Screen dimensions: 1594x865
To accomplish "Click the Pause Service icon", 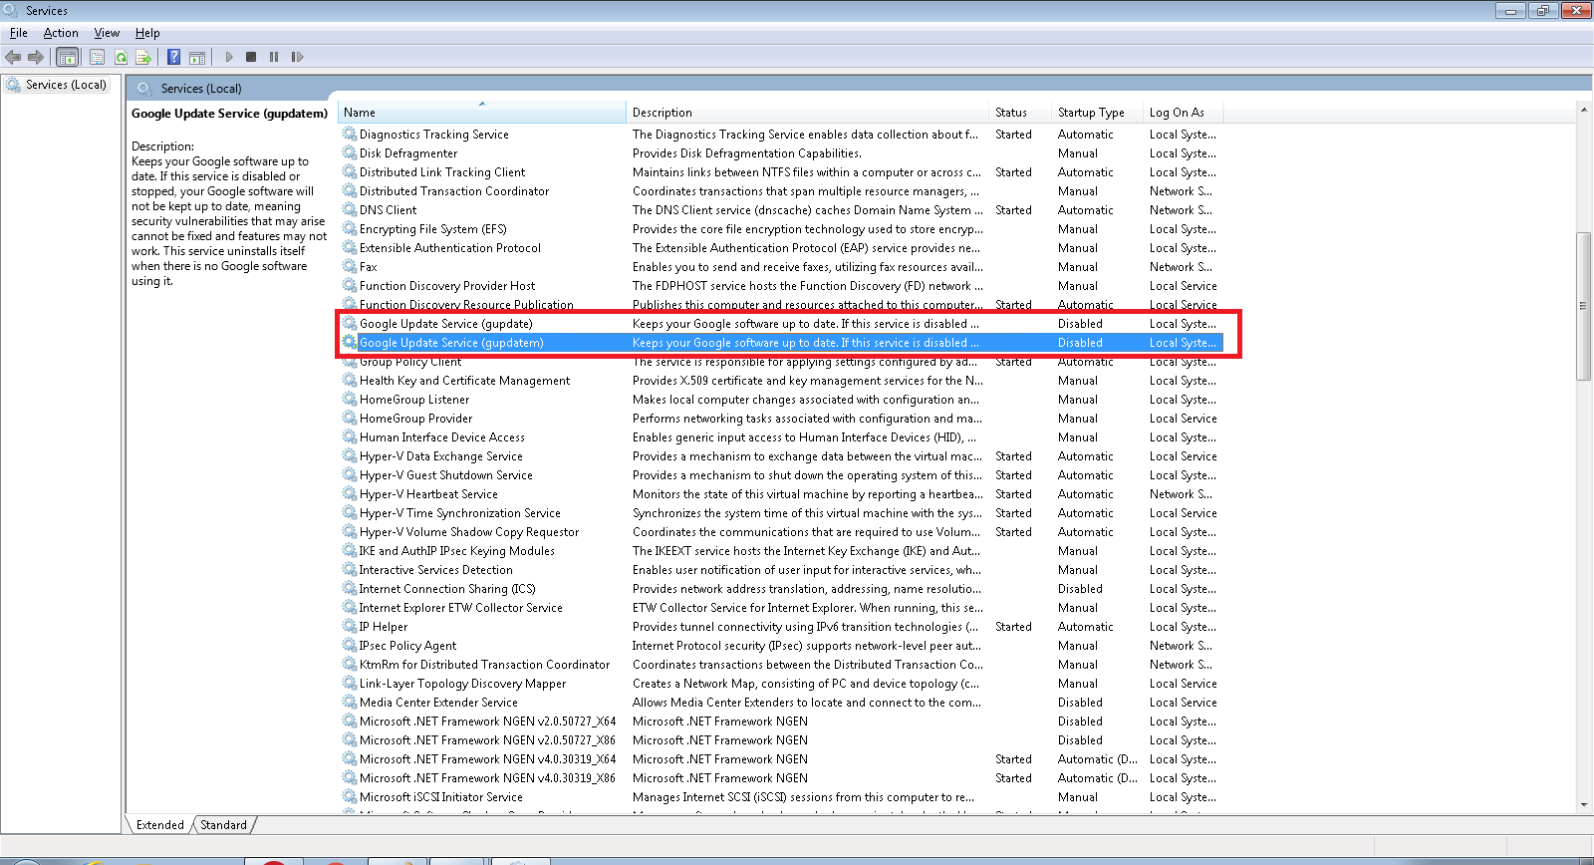I will click(x=274, y=57).
